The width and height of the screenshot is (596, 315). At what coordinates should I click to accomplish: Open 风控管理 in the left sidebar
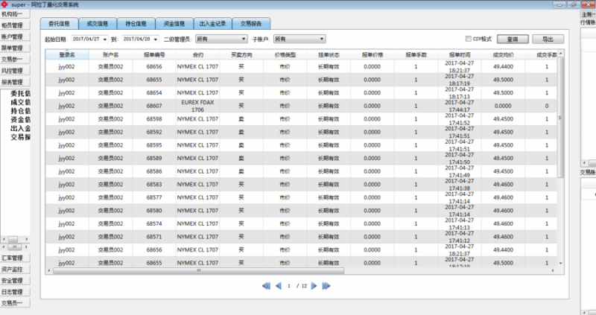tap(15, 71)
